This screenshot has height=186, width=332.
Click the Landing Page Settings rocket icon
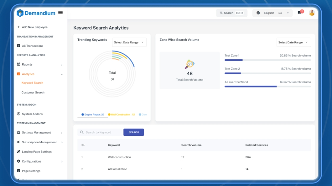click(x=19, y=152)
